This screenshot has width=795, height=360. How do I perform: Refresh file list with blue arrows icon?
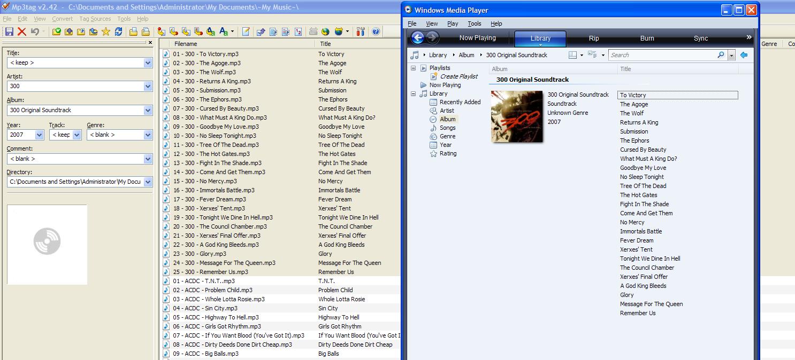coord(118,32)
